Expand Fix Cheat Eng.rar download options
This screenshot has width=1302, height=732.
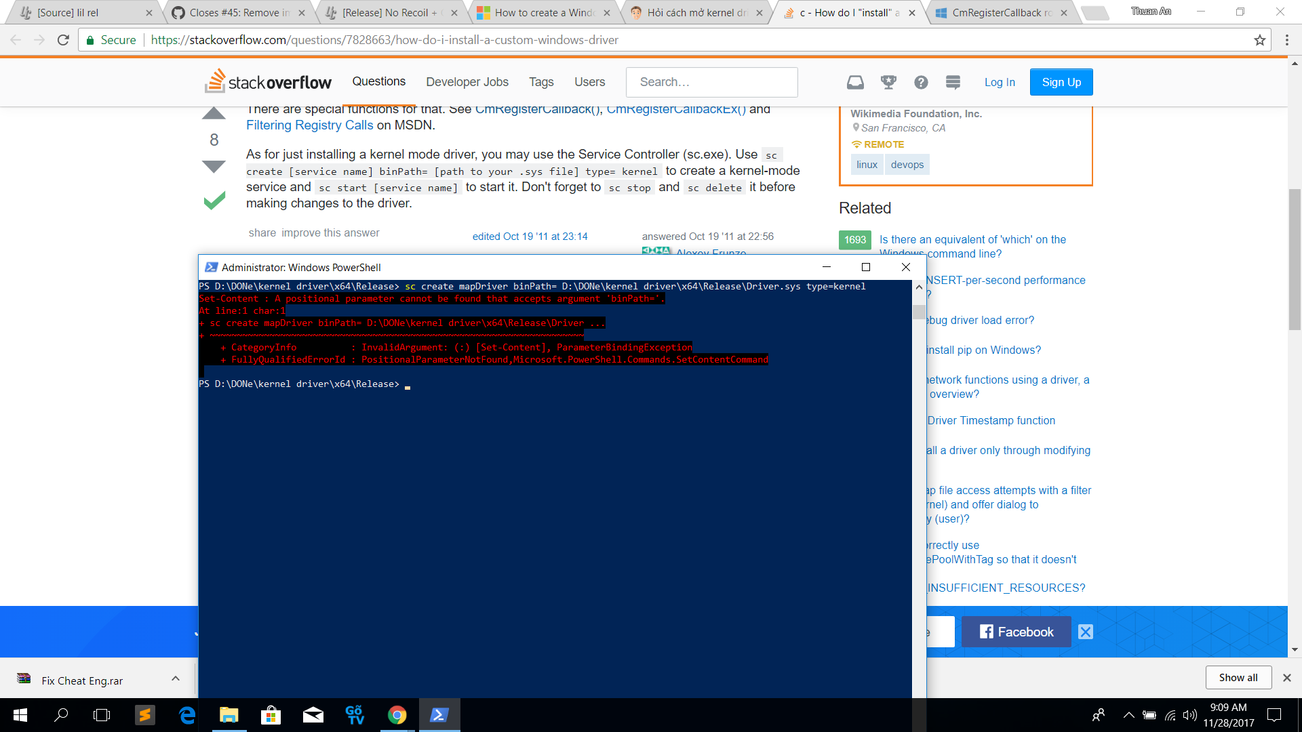click(176, 678)
